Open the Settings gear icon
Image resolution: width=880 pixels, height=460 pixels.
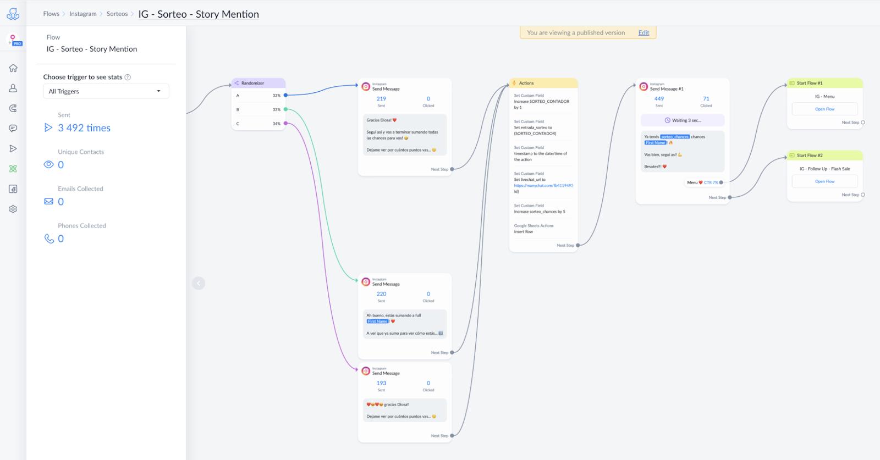coord(13,209)
